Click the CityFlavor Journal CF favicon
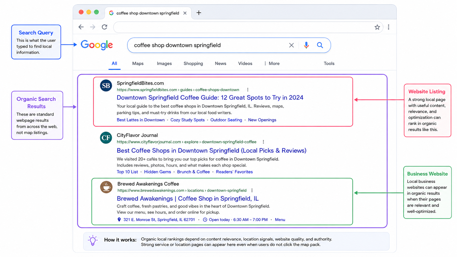Image resolution: width=457 pixels, height=257 pixels. coord(106,138)
